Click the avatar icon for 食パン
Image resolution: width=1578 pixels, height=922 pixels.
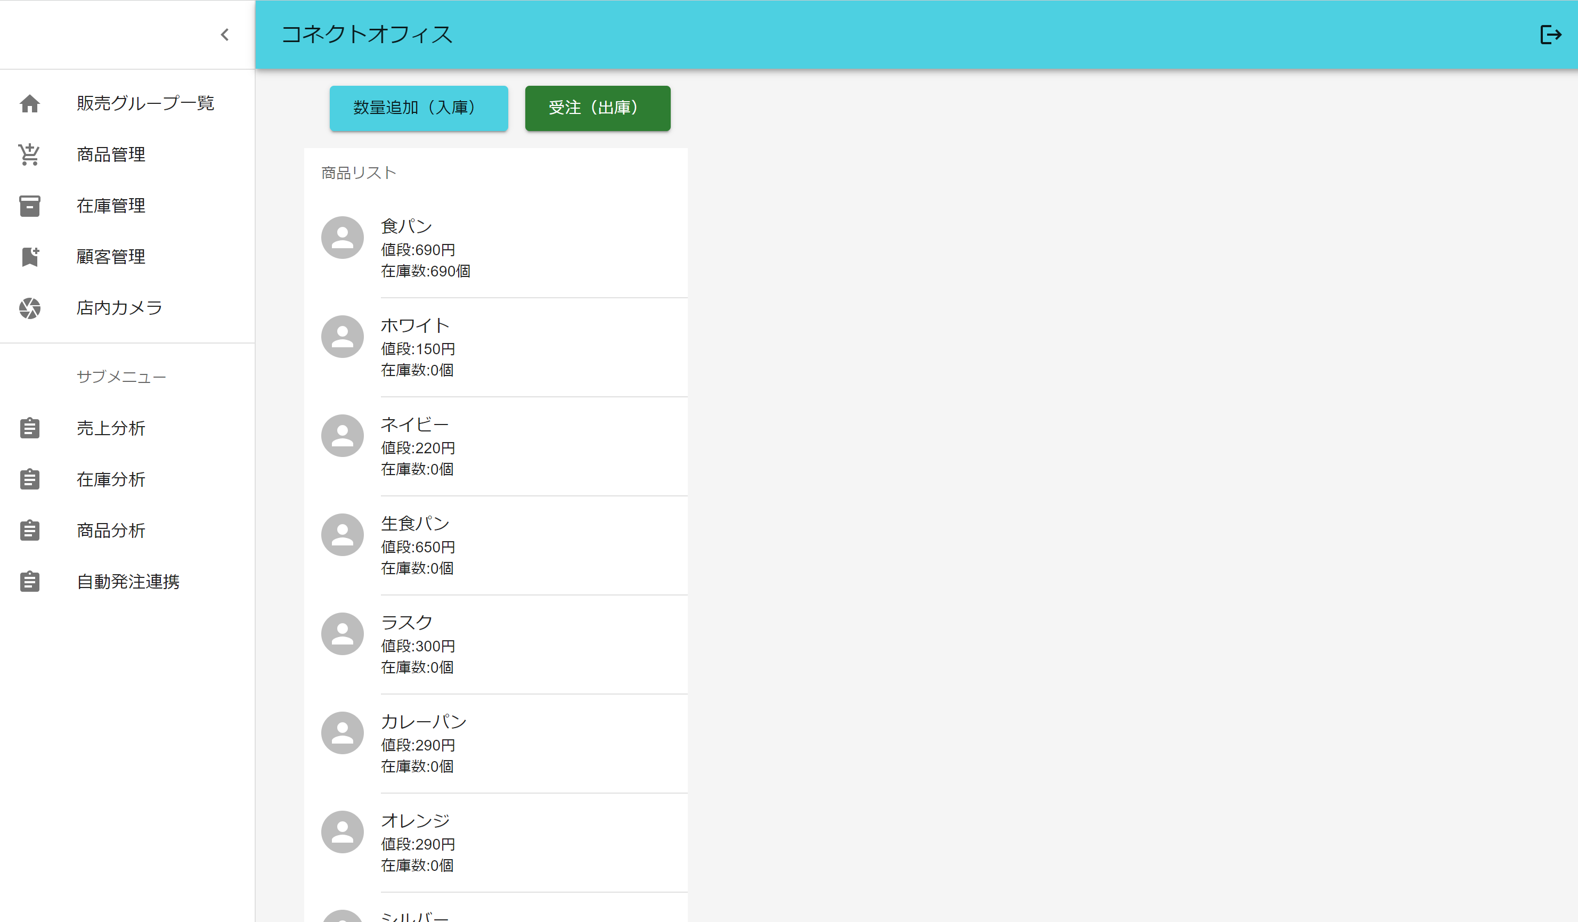click(x=343, y=238)
